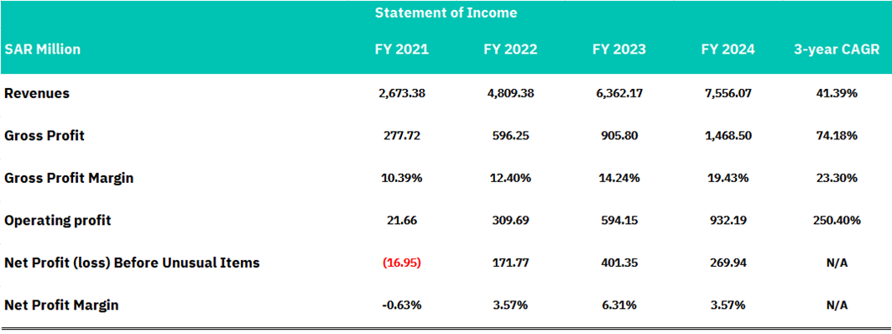Select the FY 2023 column header
This screenshot has width=892, height=334.
click(619, 50)
